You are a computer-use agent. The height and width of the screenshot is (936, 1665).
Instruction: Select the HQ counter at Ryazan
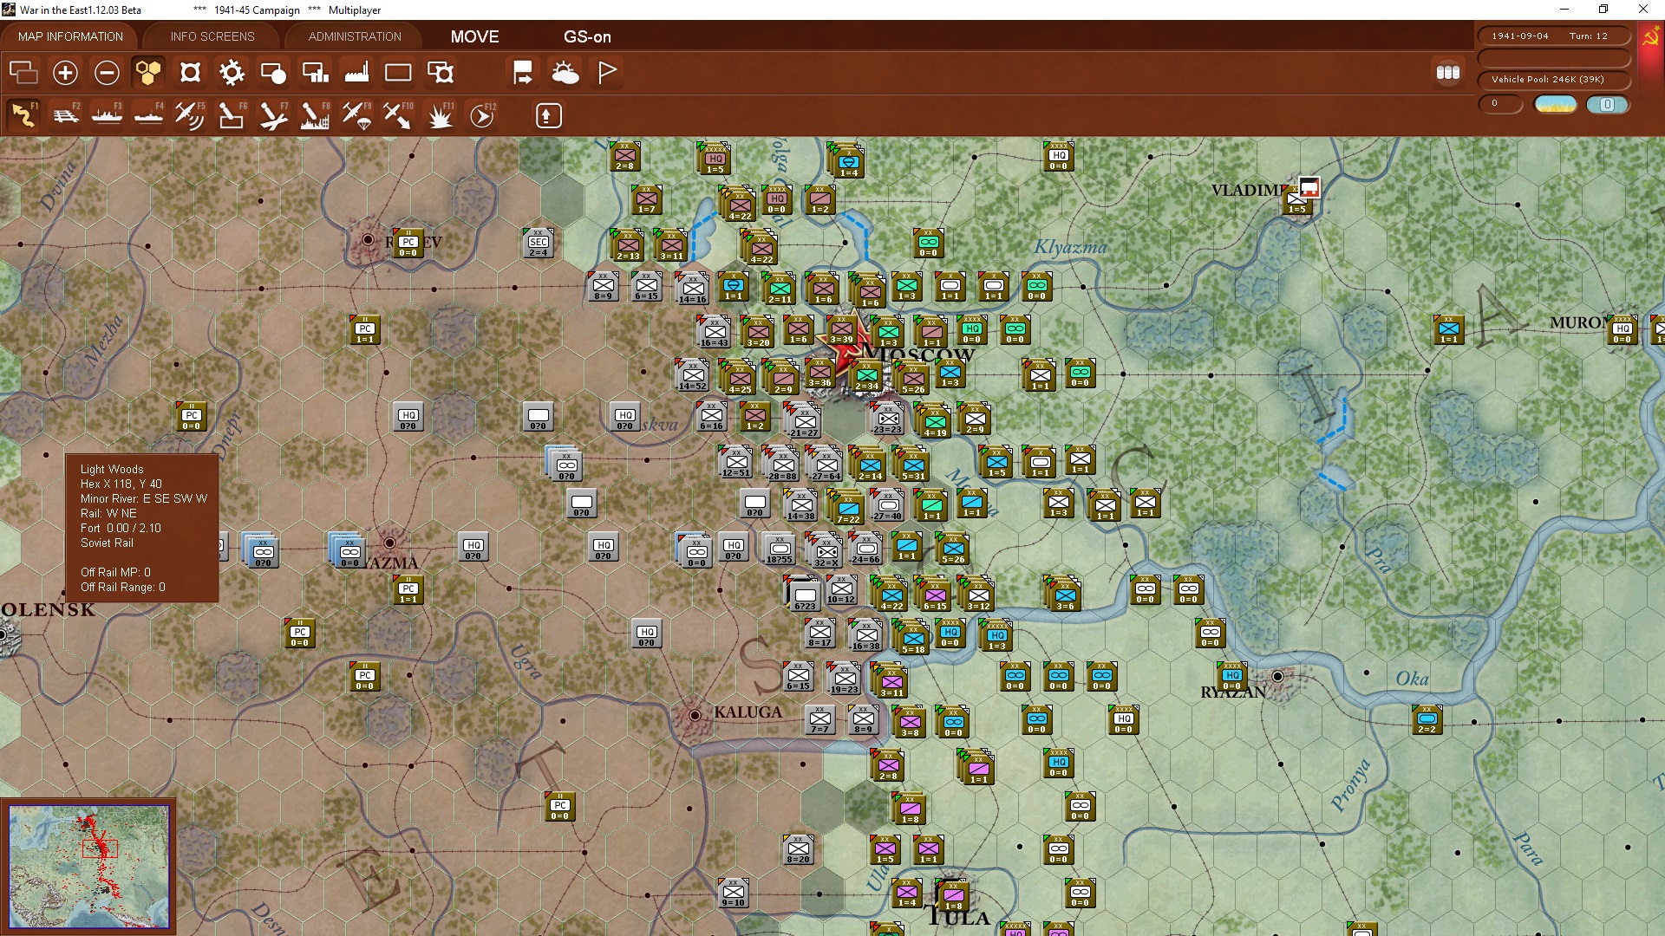1231,676
